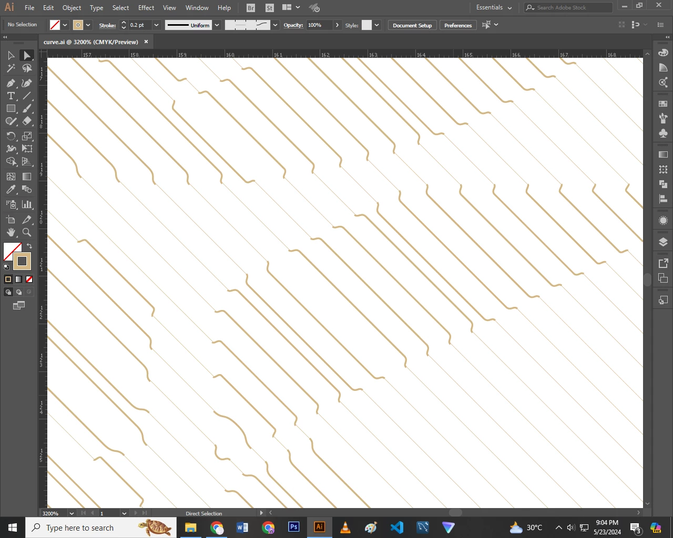Open the File menu
Image resolution: width=673 pixels, height=538 pixels.
click(x=29, y=7)
